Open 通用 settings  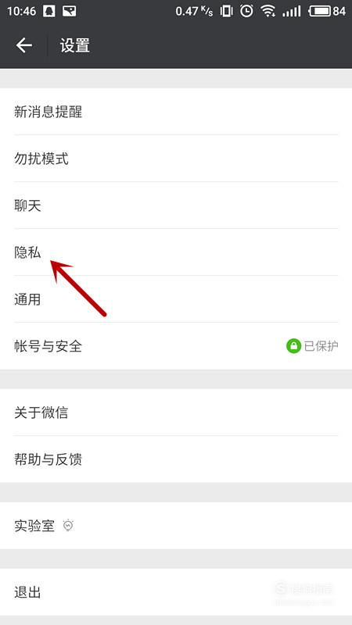click(176, 299)
